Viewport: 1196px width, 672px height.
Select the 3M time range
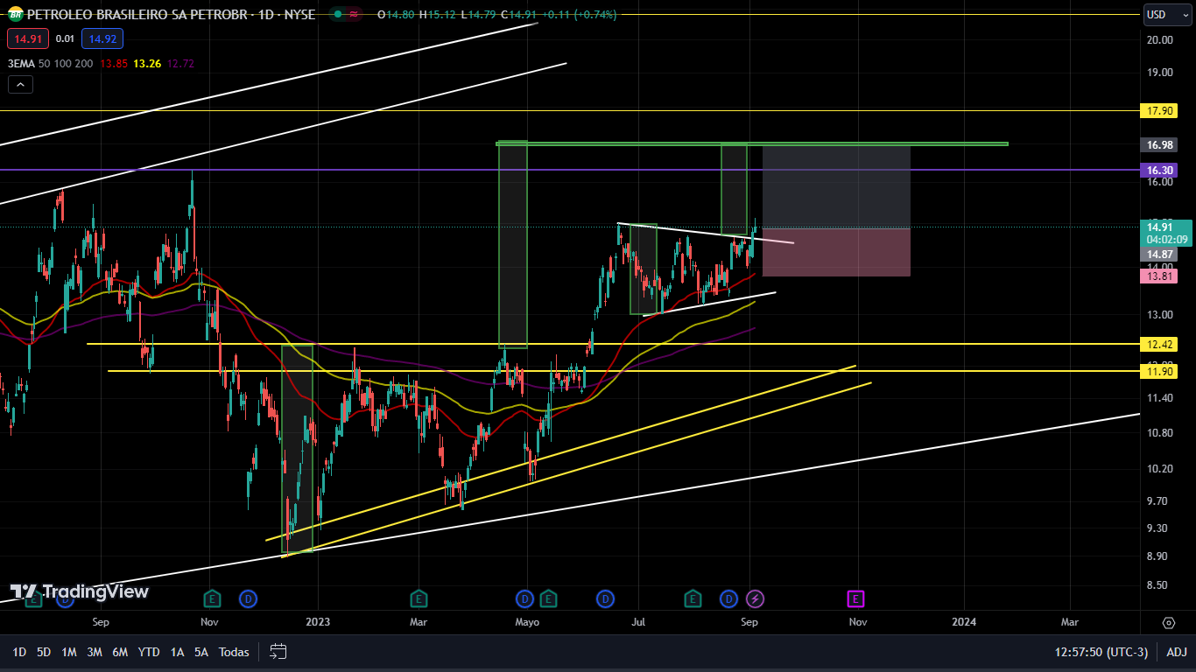(95, 652)
